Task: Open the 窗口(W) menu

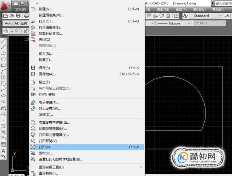Action: tap(199, 10)
